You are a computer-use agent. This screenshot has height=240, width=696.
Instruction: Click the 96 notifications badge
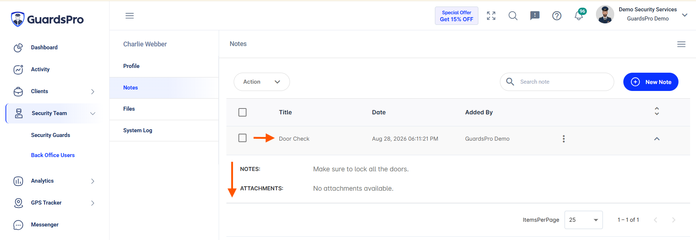pos(582,11)
